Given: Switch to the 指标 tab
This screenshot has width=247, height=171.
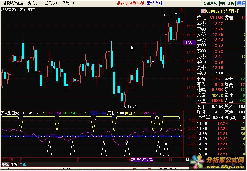Looking at the screenshot, I should (x=5, y=164).
